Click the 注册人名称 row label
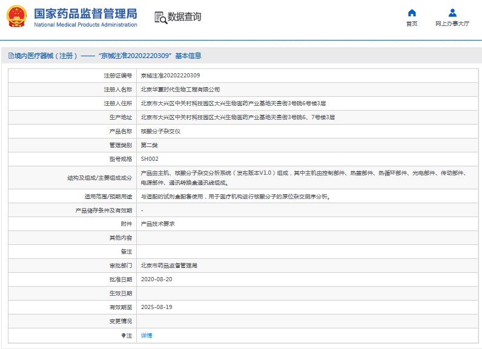Viewport: 482px width, 349px height. (117, 90)
